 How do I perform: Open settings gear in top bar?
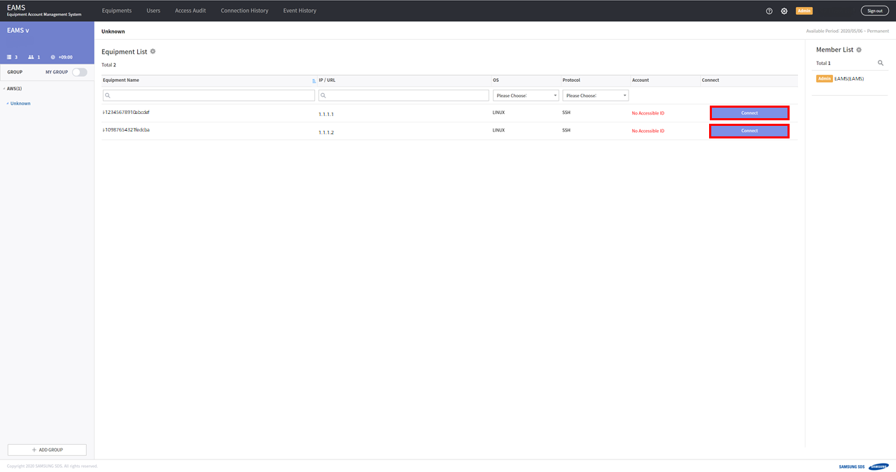tap(784, 11)
